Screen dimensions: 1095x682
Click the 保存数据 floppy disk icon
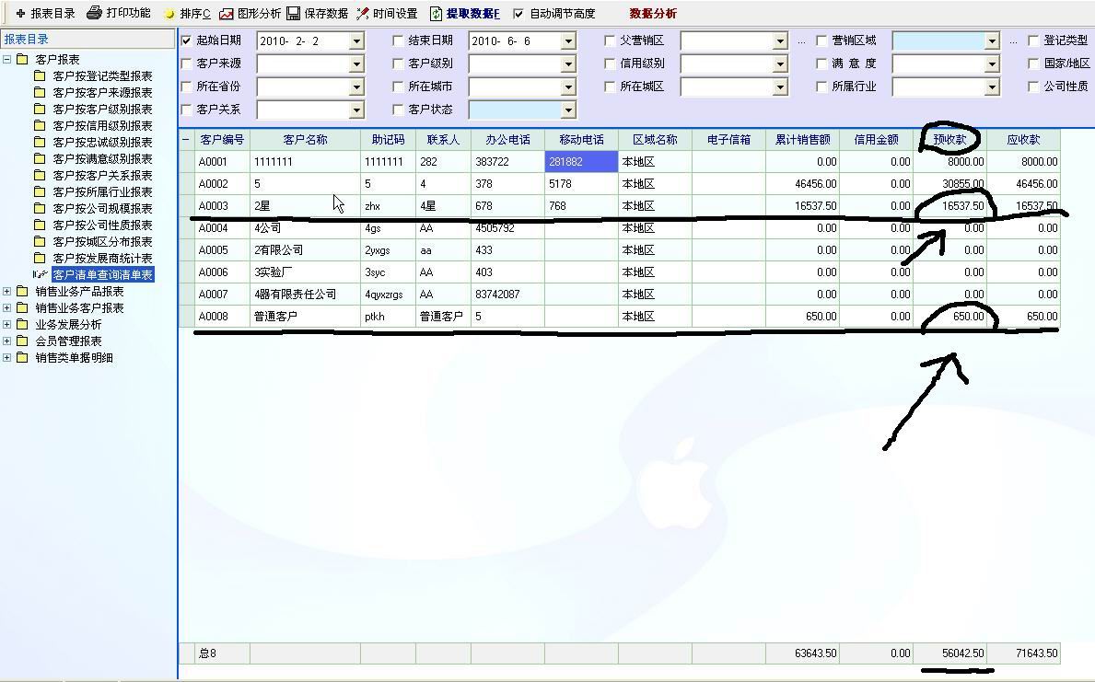tap(294, 14)
